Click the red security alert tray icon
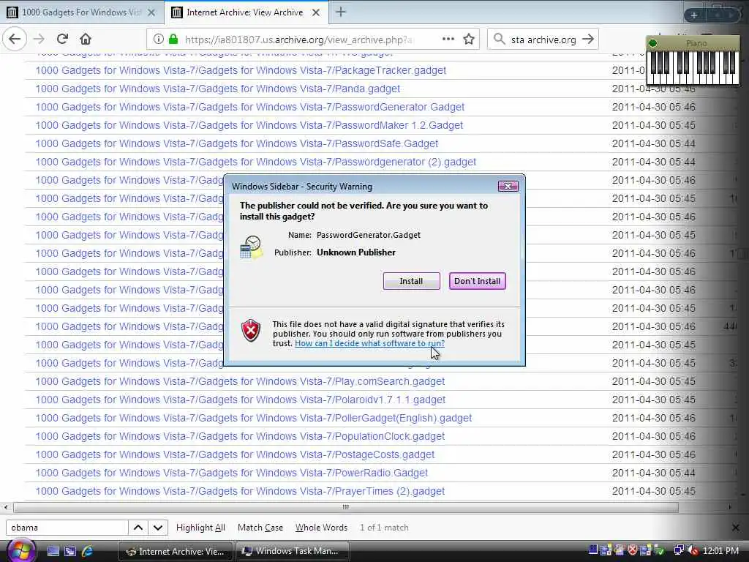 tap(633, 550)
